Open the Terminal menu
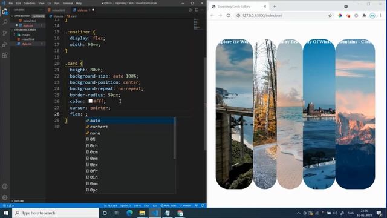Screen dimensions: 387x218 68,3
